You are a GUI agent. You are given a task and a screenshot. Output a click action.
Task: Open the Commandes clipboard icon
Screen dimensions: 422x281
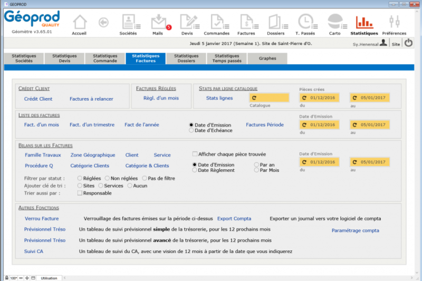click(x=216, y=23)
